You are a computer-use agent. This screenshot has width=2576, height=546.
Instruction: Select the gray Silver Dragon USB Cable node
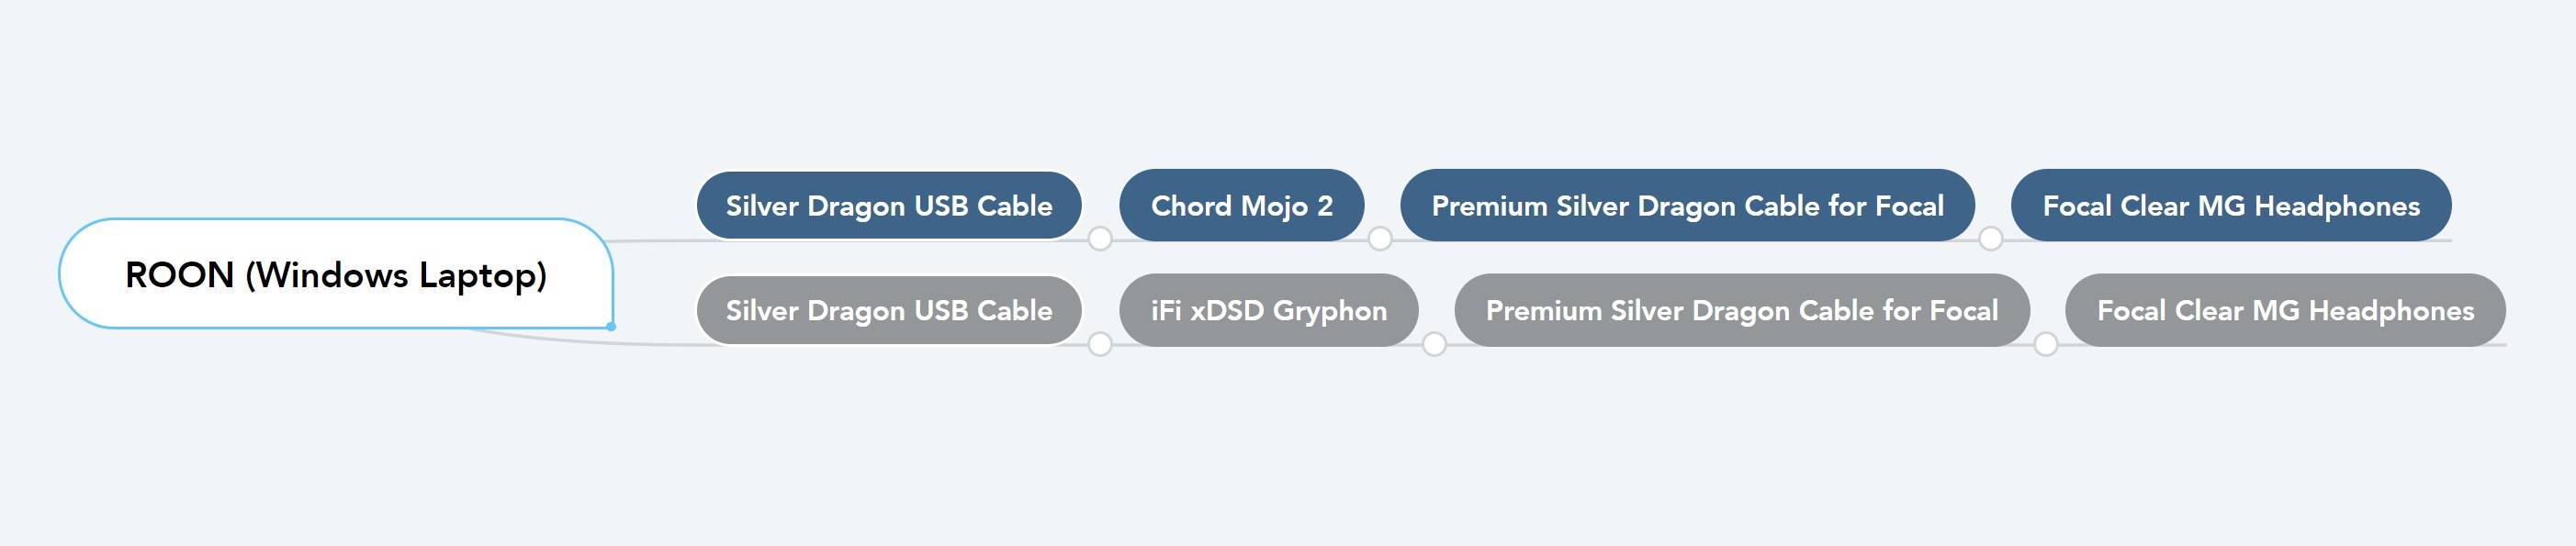[889, 310]
